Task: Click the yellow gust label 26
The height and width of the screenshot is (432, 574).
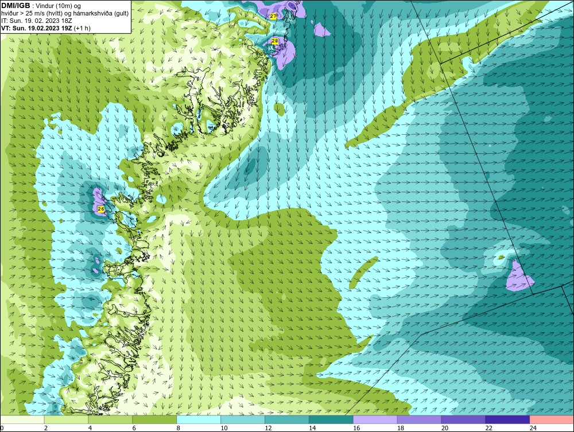Action: pos(101,209)
